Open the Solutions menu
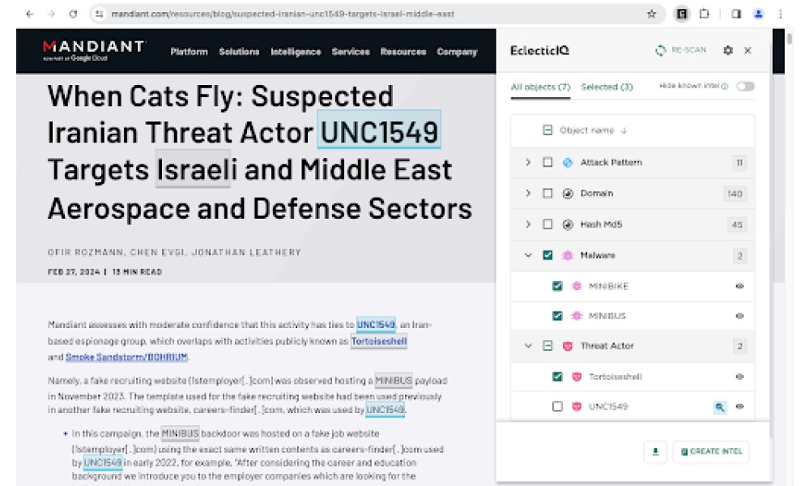The width and height of the screenshot is (810, 486). point(239,52)
